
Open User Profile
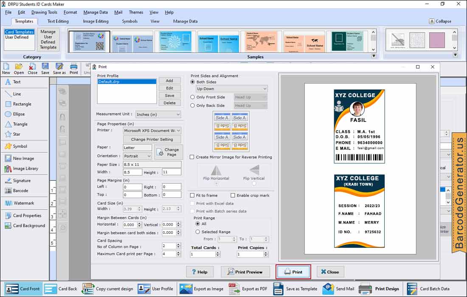[x=155, y=289]
